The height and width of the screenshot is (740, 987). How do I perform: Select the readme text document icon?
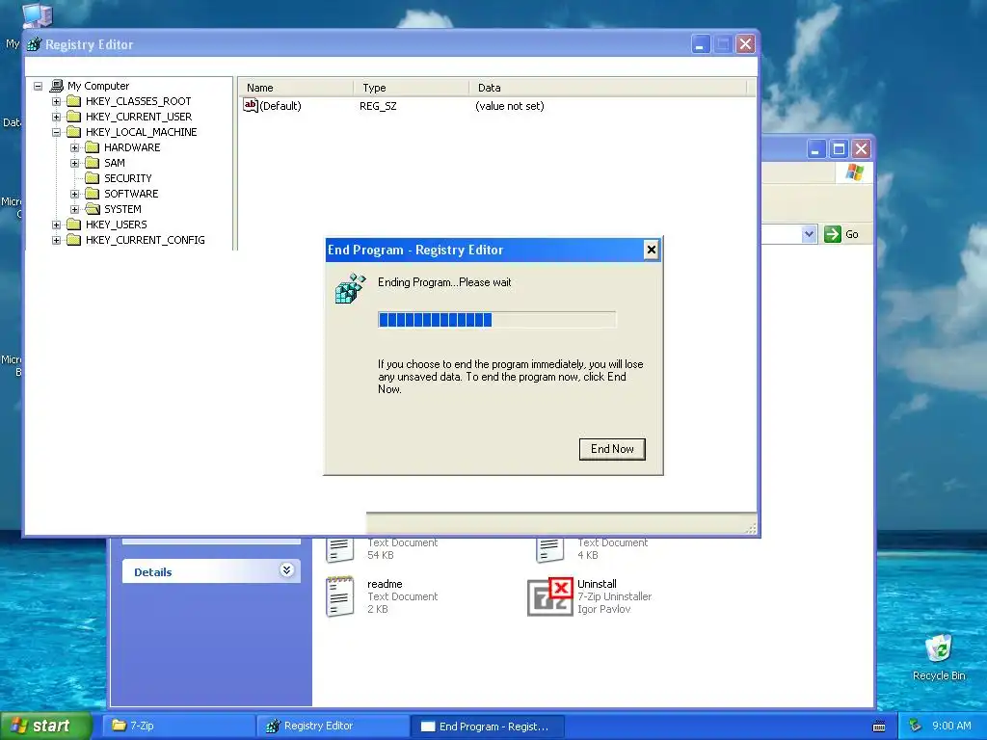pos(340,596)
